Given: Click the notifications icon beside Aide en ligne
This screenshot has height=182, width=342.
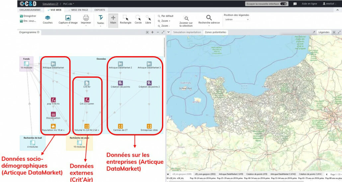Looking at the screenshot, I should pyautogui.click(x=295, y=4).
